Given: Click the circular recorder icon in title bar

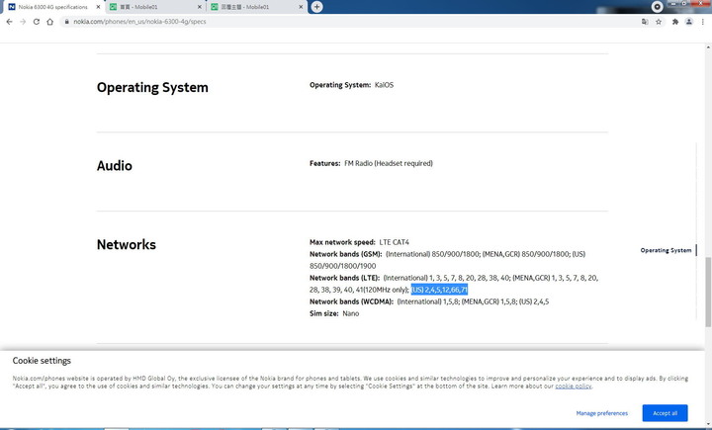Looking at the screenshot, I should (x=657, y=6).
